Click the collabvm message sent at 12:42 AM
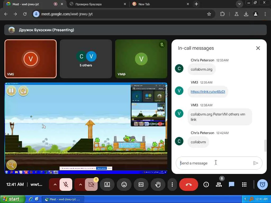Image resolution: width=271 pixels, height=203 pixels. [x=198, y=142]
